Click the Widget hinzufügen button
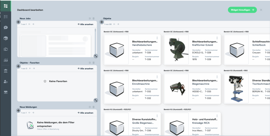 (242, 10)
